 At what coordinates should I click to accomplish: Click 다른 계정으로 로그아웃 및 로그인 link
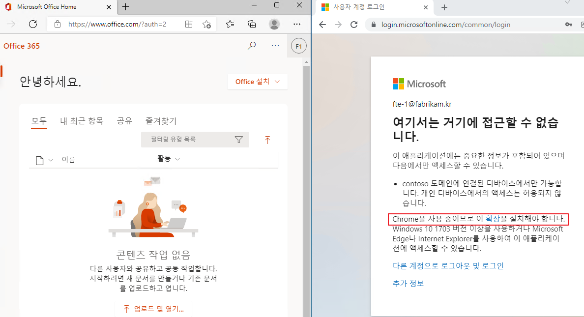coord(448,265)
